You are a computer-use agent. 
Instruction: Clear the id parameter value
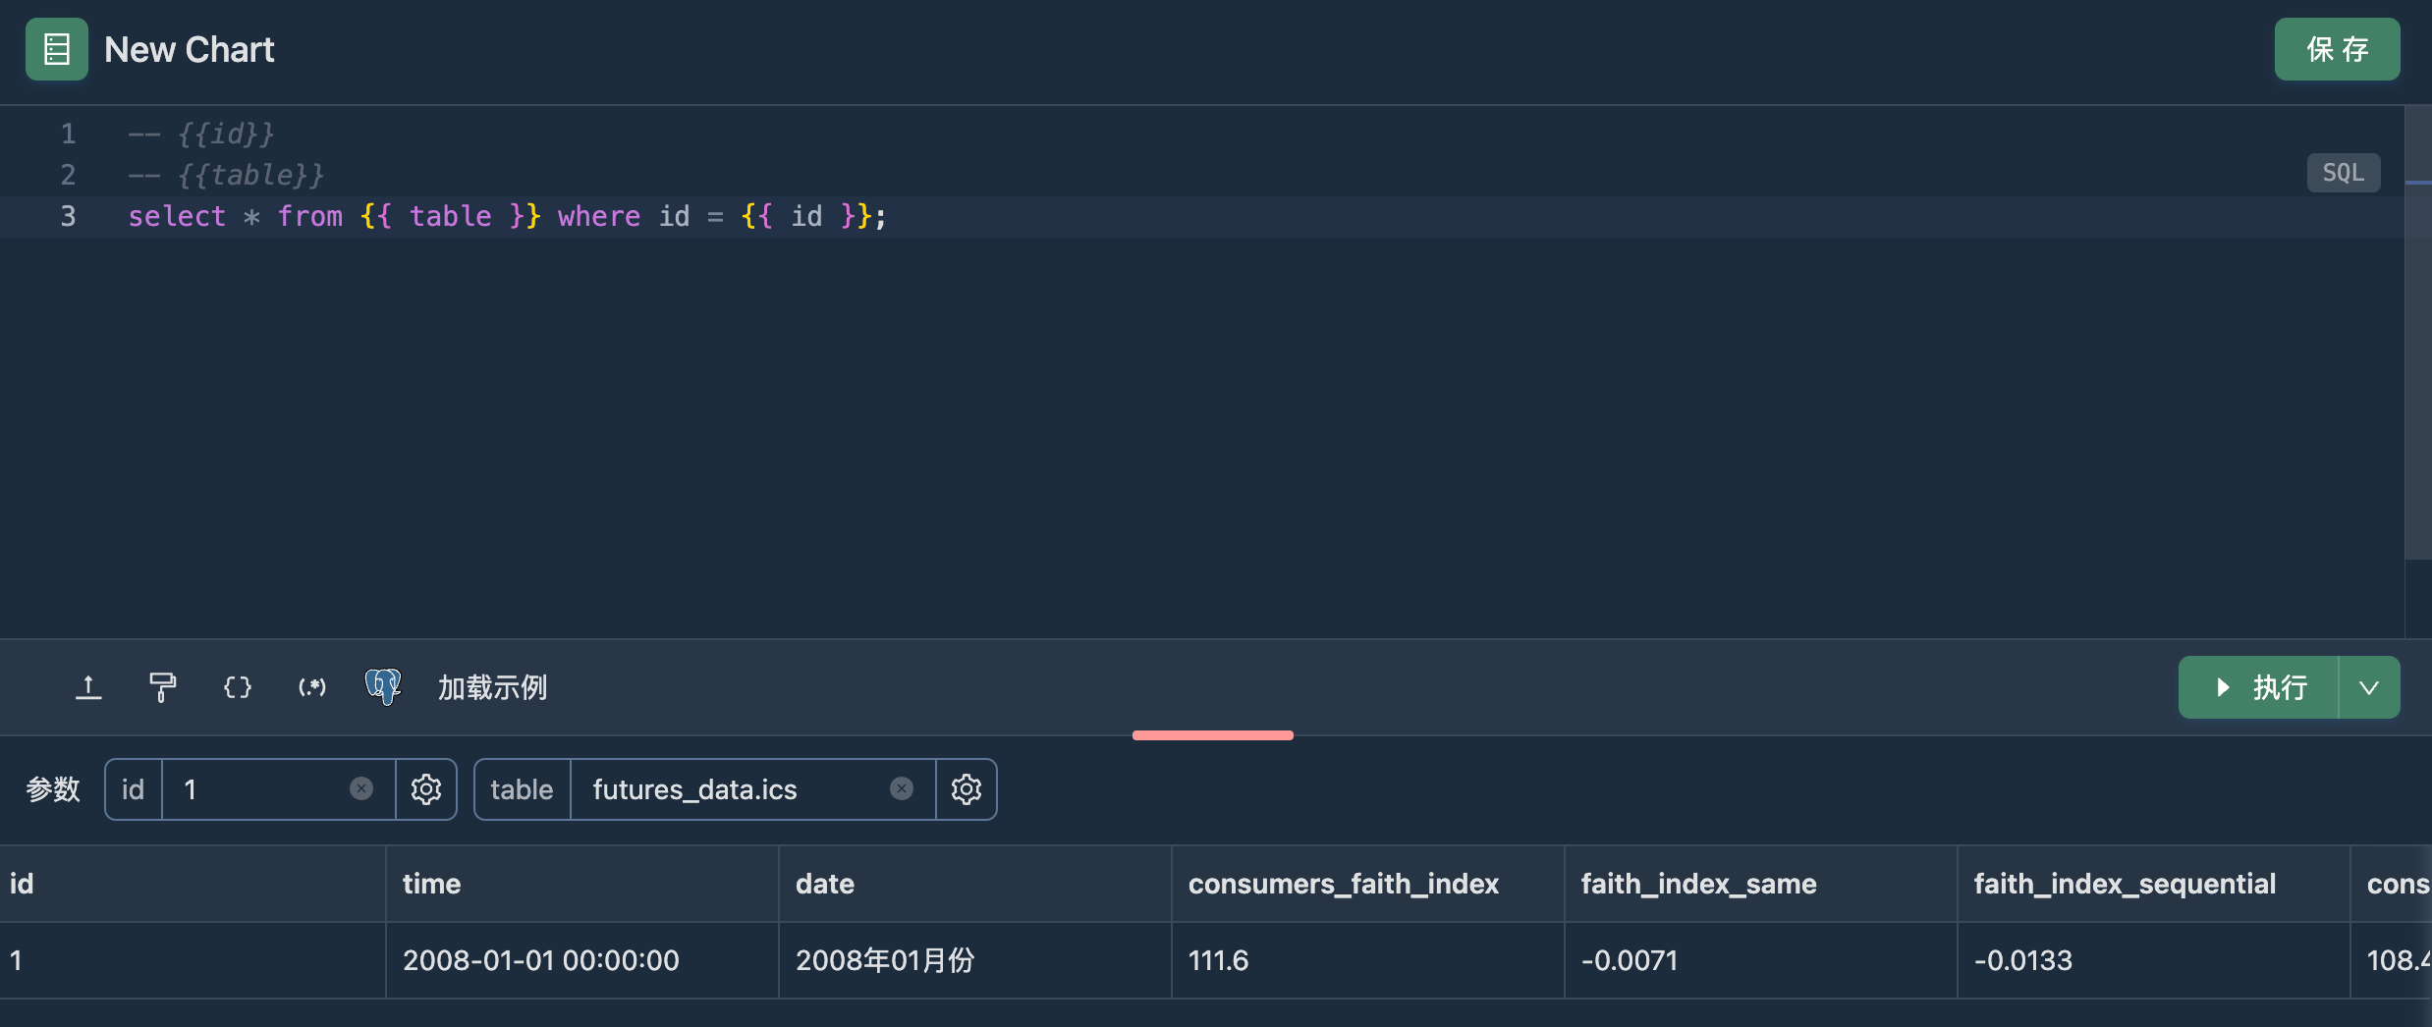click(x=361, y=789)
